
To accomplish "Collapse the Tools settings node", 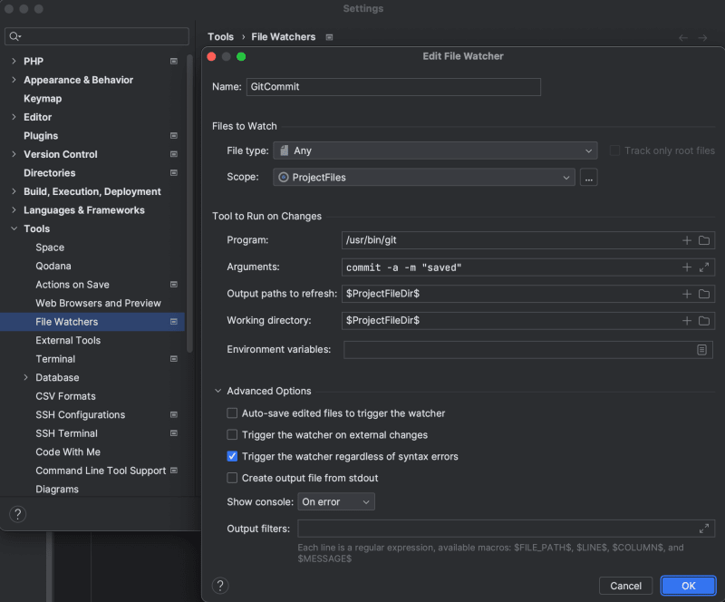I will click(14, 228).
